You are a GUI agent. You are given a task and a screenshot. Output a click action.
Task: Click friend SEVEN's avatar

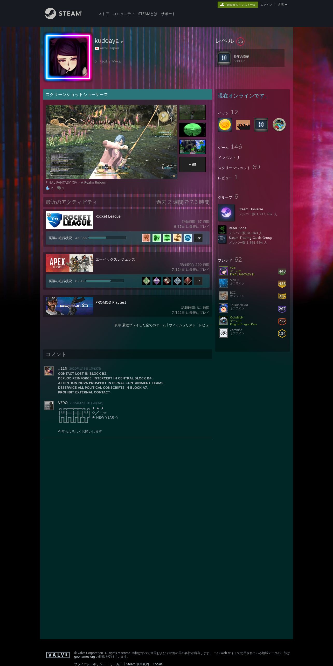[223, 283]
